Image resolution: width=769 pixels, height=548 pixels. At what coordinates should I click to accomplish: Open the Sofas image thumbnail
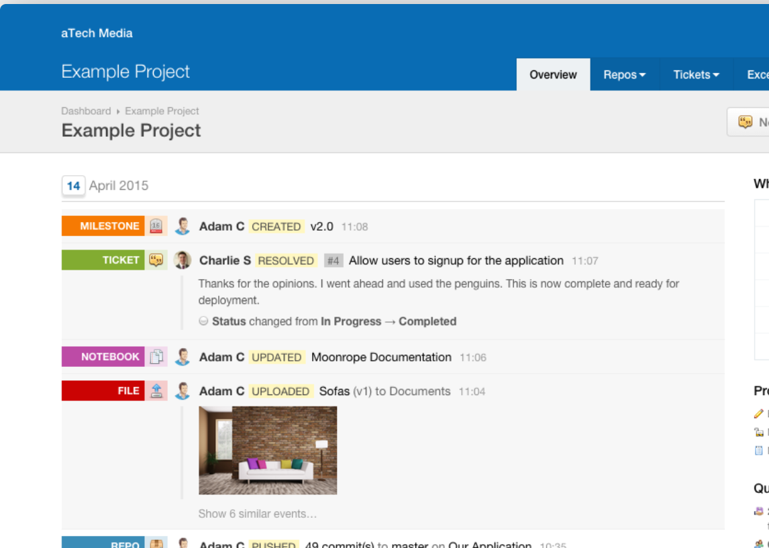[268, 450]
